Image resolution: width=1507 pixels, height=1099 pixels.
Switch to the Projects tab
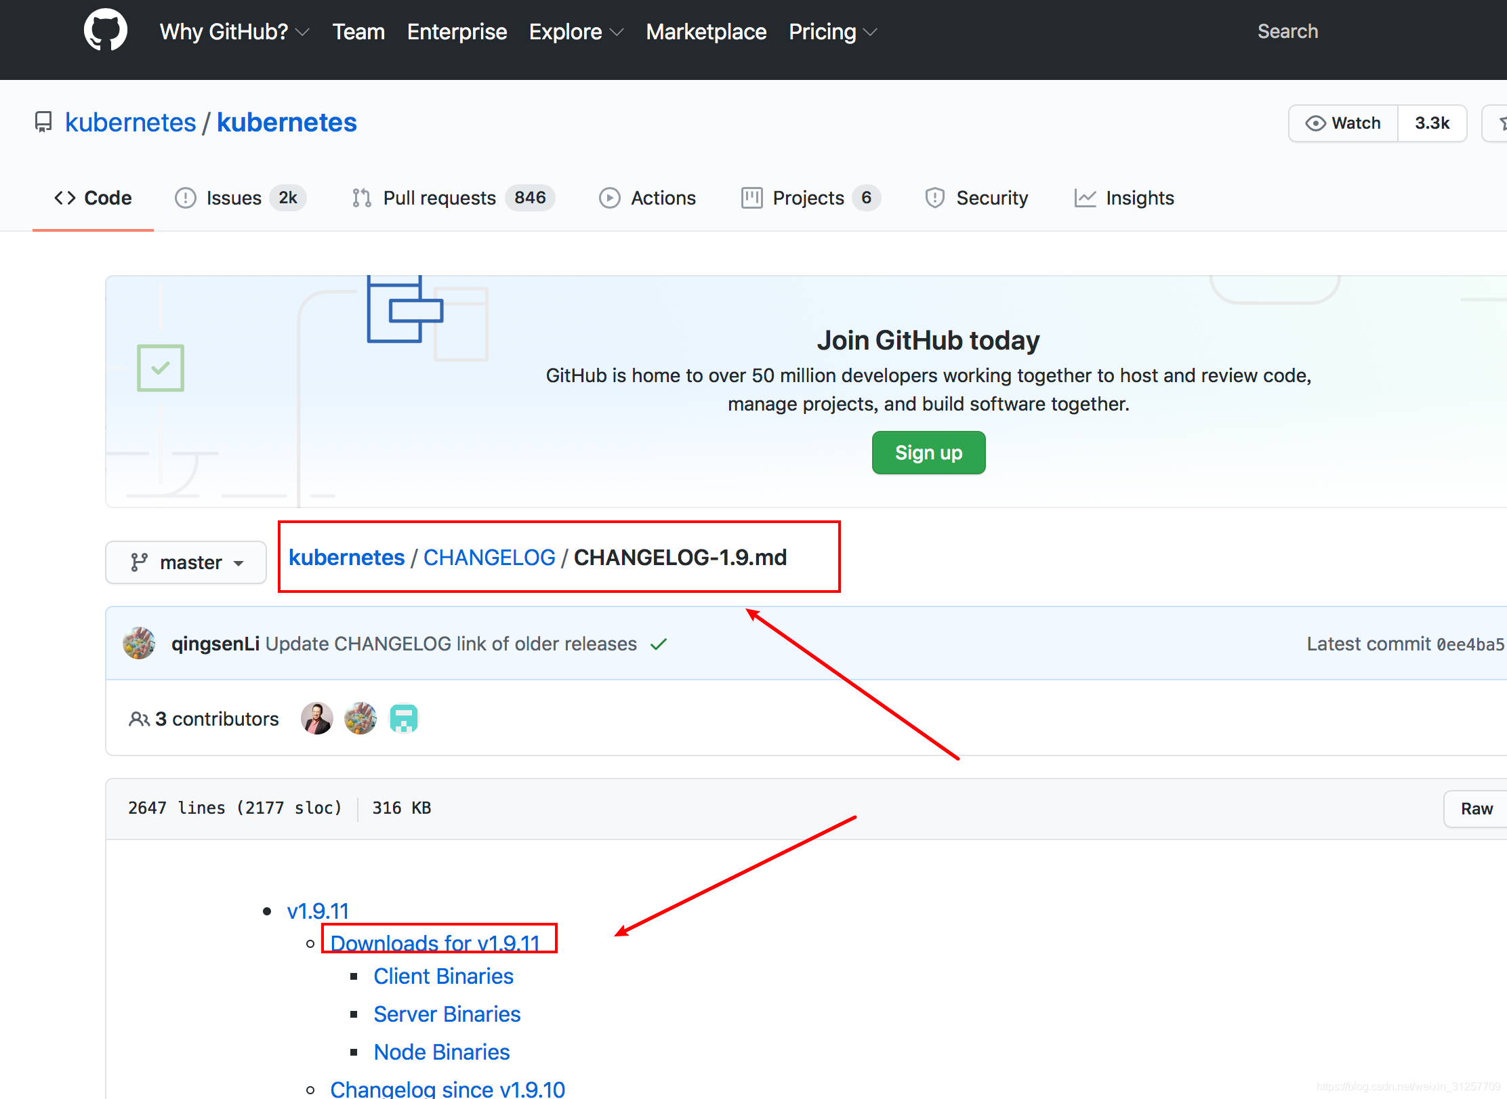click(x=811, y=198)
